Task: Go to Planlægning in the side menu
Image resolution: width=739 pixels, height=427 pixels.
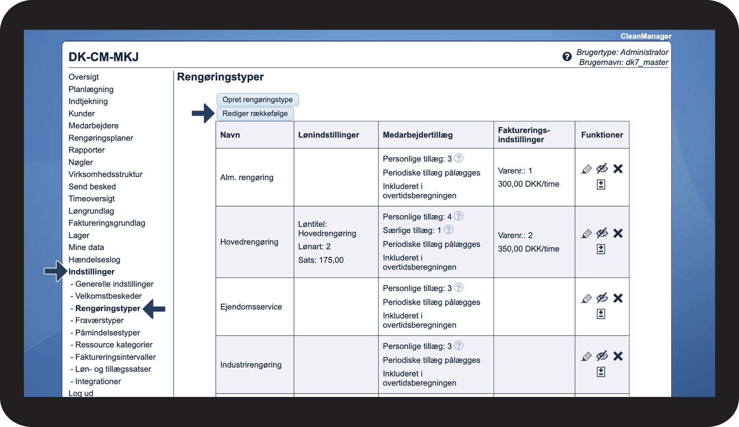Action: [91, 89]
